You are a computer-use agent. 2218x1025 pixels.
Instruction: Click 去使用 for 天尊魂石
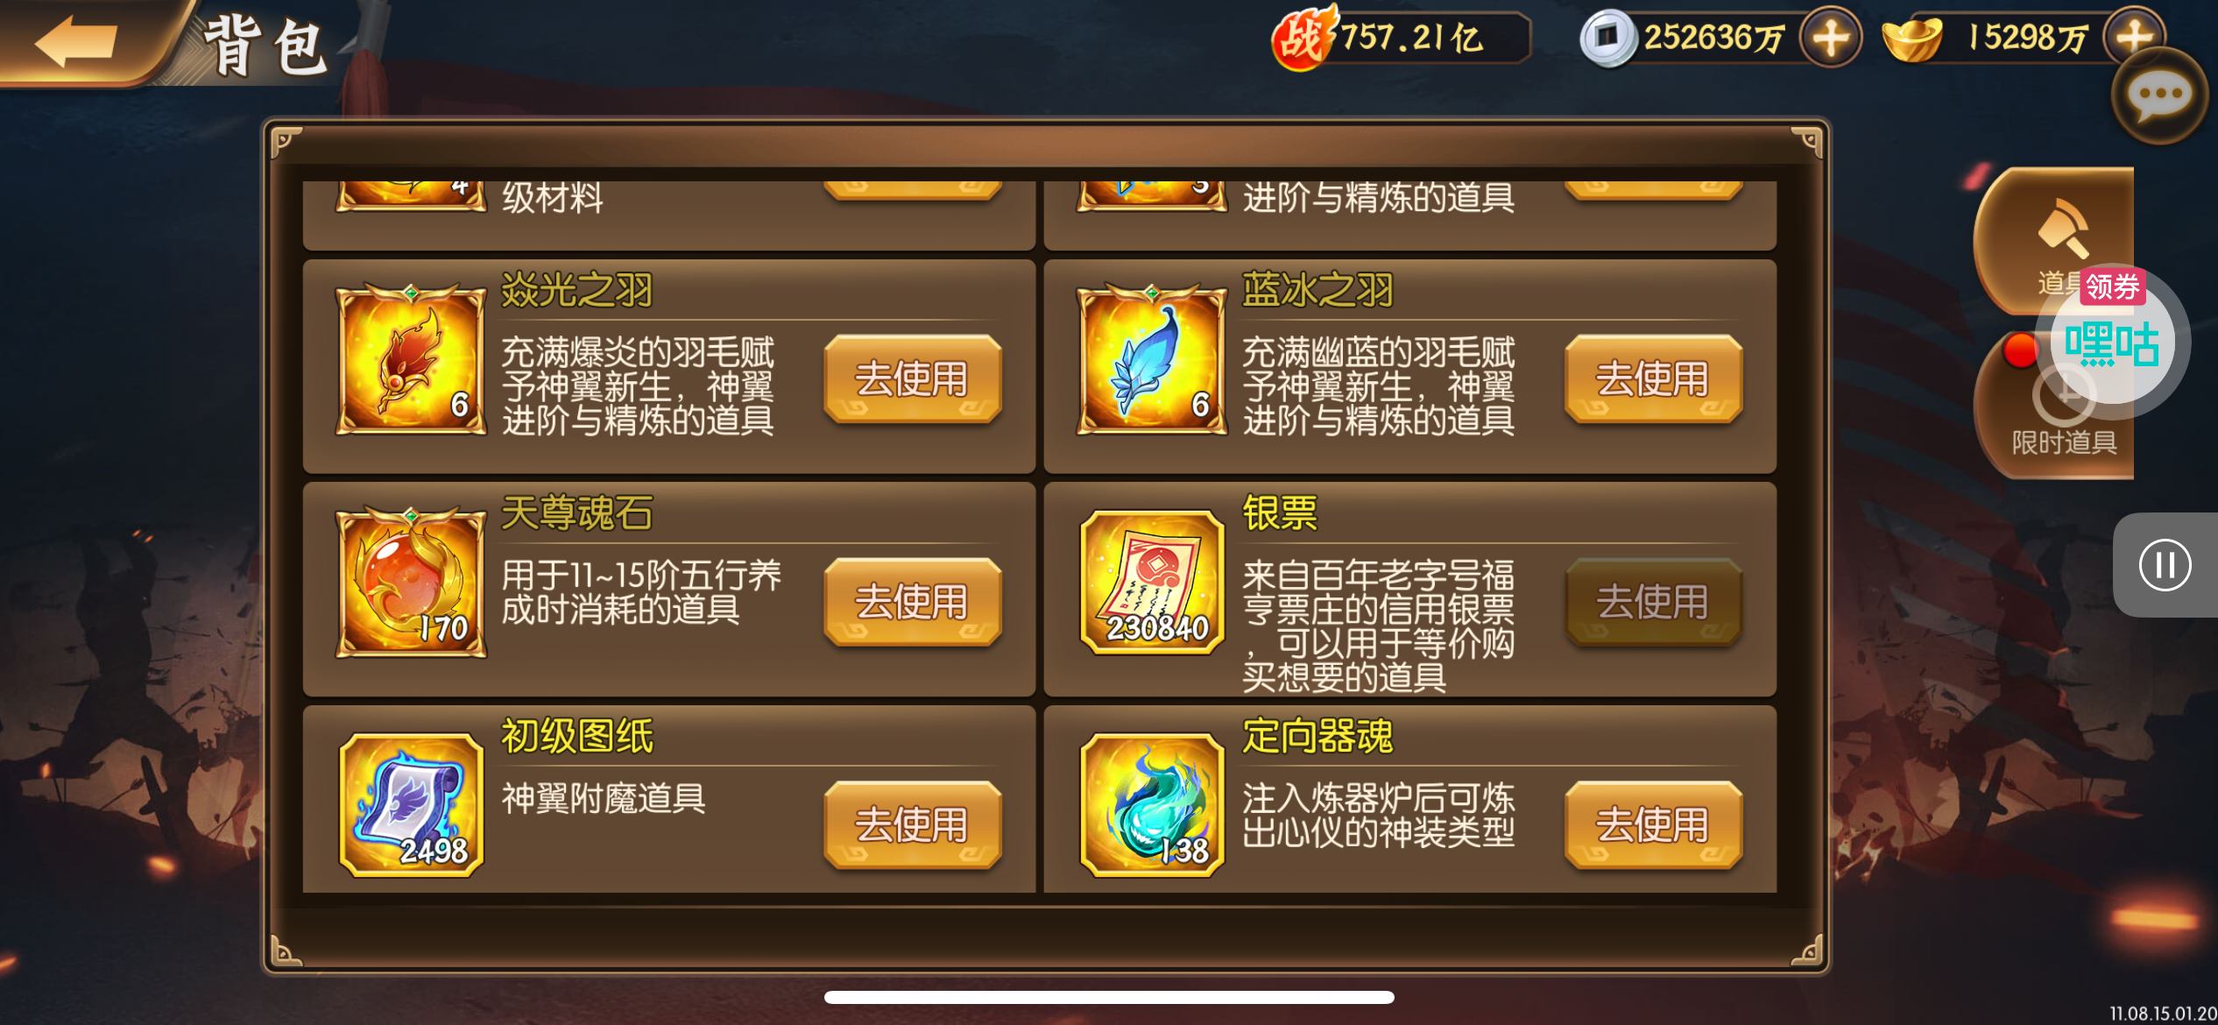(x=912, y=602)
